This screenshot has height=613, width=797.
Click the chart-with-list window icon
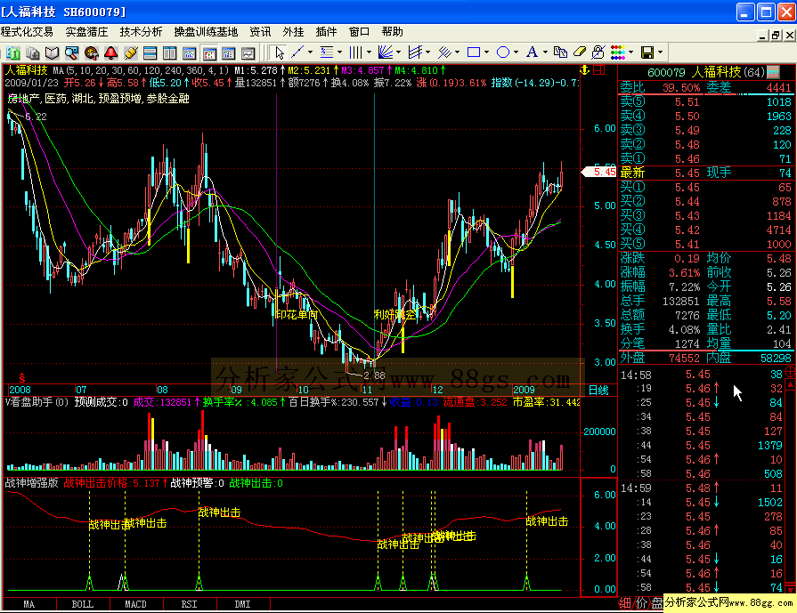(x=228, y=52)
